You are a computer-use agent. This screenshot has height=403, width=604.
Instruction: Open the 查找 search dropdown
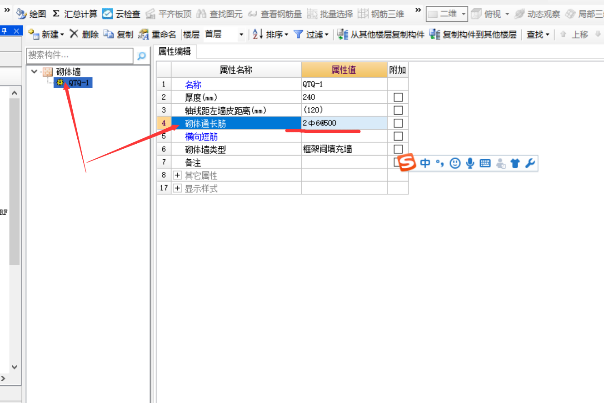(538, 35)
